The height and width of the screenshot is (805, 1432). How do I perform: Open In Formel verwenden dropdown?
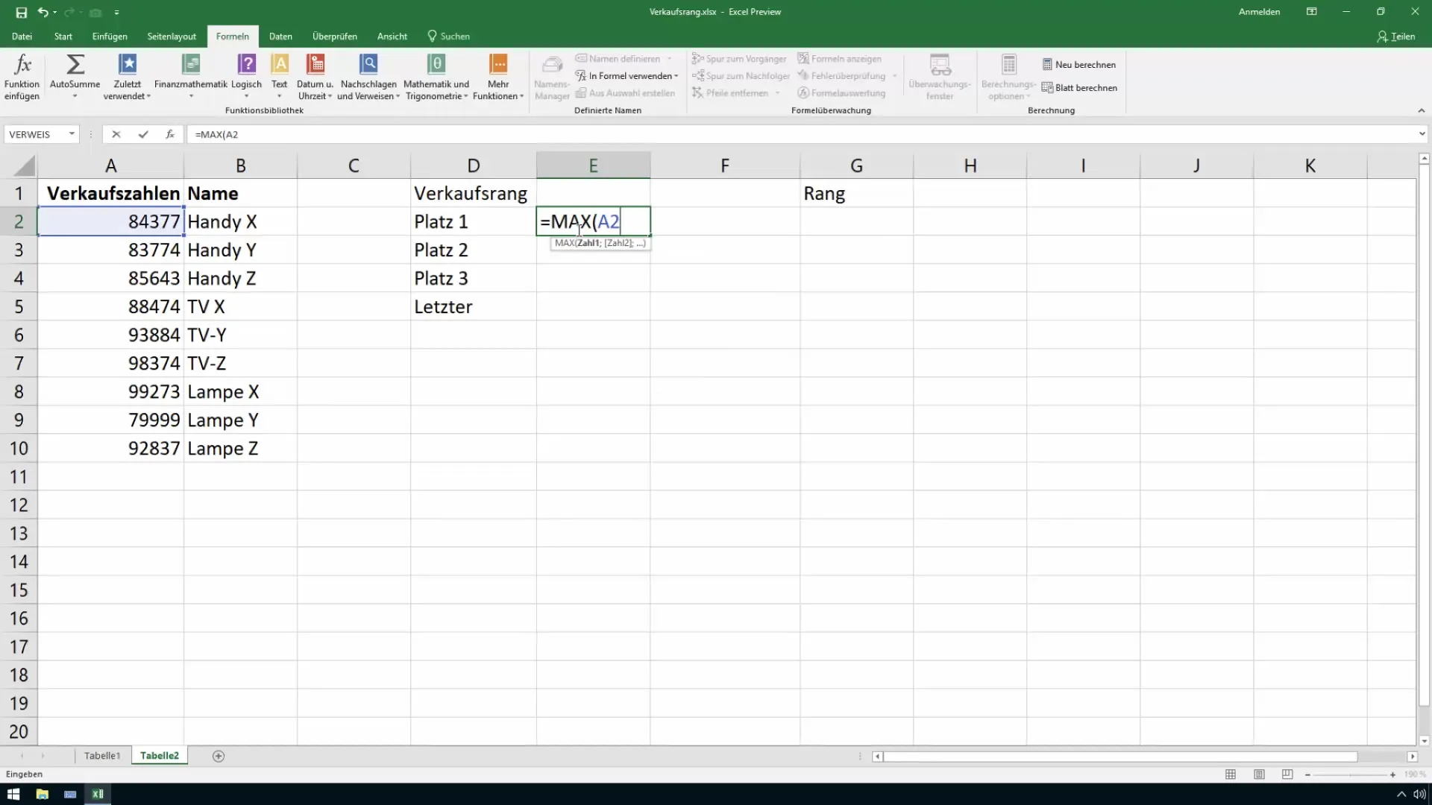click(626, 76)
